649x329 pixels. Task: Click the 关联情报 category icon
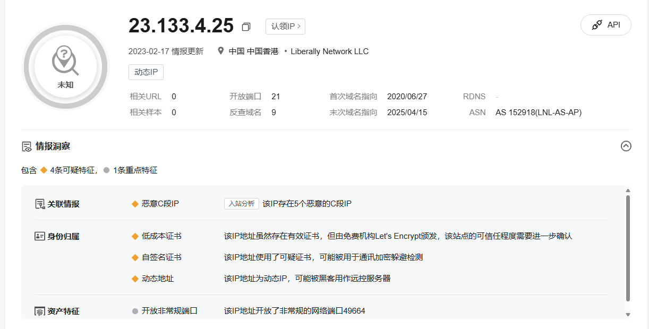[x=40, y=204]
